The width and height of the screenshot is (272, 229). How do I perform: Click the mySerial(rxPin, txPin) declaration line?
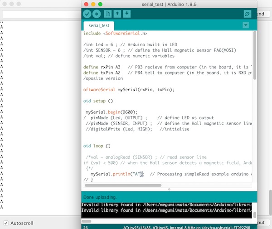coord(129,89)
